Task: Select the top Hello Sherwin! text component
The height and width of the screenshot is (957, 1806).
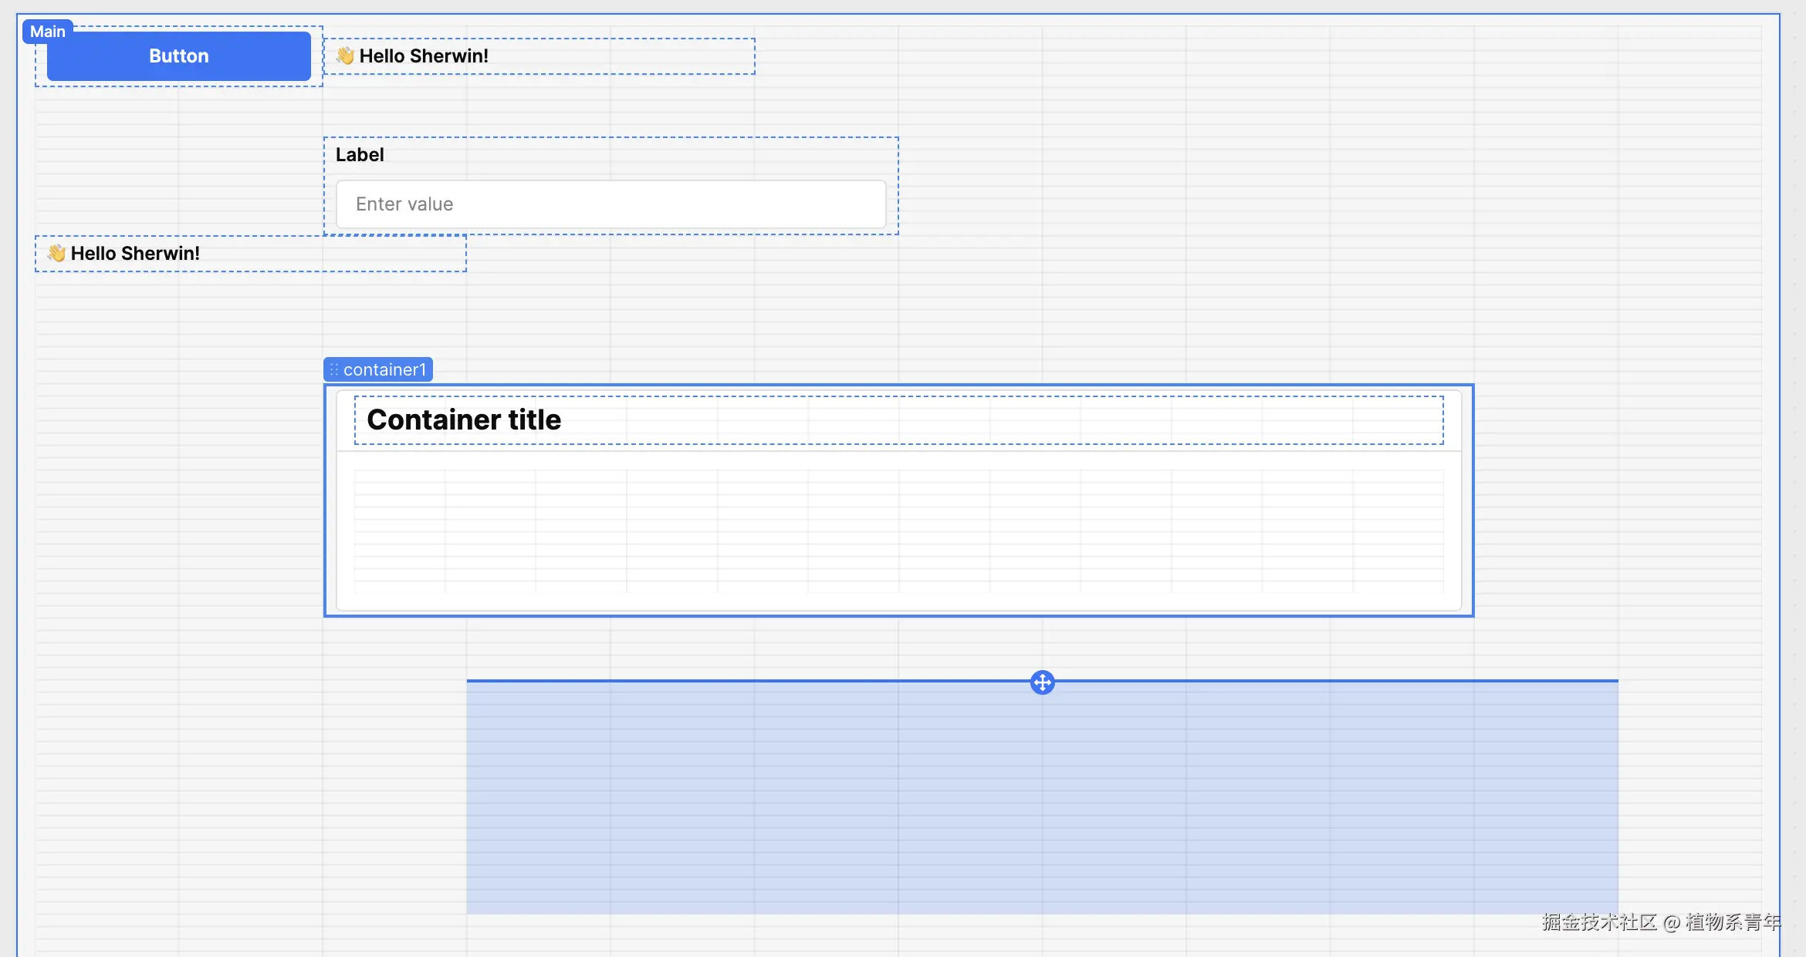Action: 424,56
